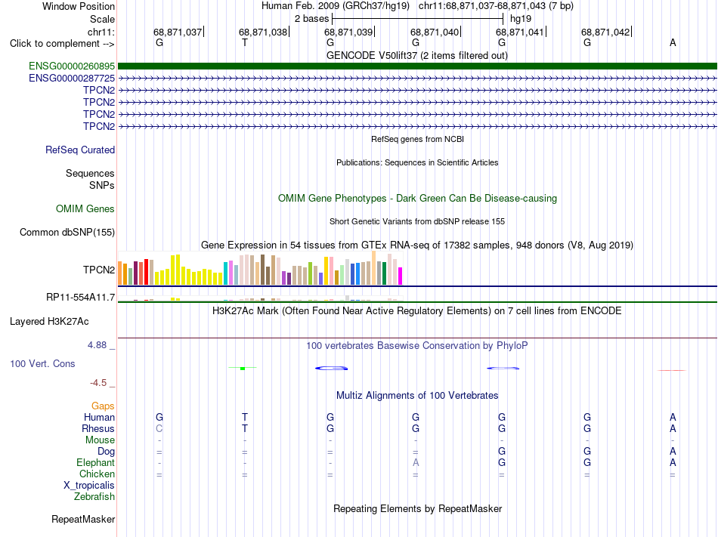Select the Rhesus alignment row label
This screenshot has height=537, width=718.
click(x=98, y=428)
